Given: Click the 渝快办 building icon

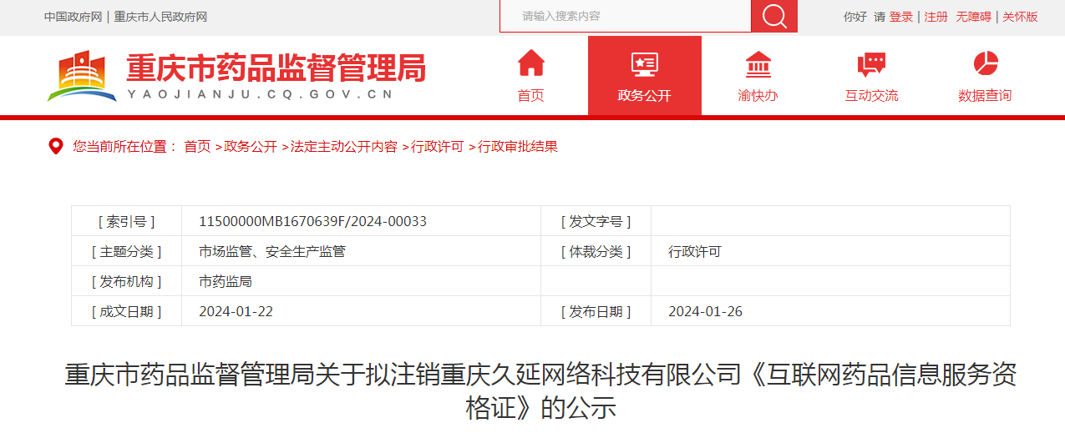Looking at the screenshot, I should [758, 64].
